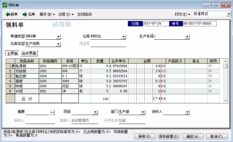The width and height of the screenshot is (233, 142).
Task: Select the 产品批次 column header
Action: pos(175,61)
